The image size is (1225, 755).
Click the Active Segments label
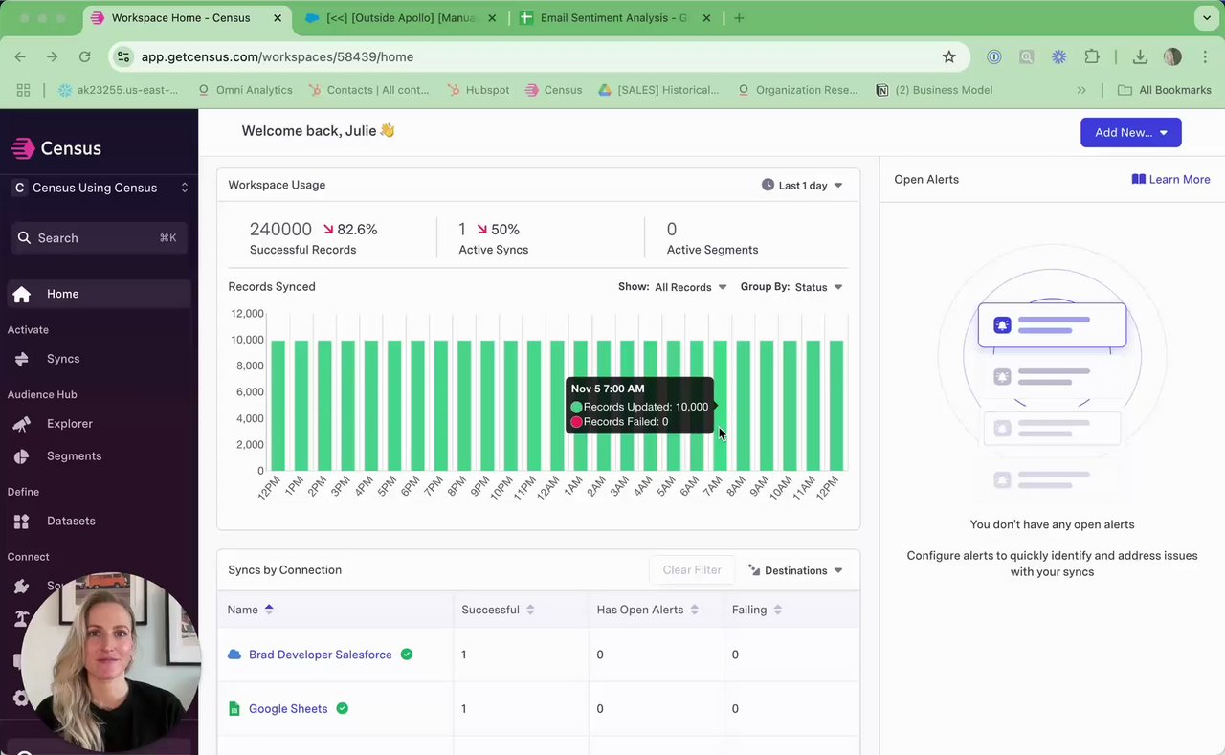pos(712,250)
